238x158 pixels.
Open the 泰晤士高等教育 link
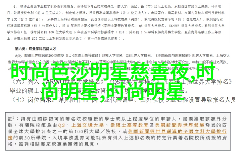tap(129, 125)
